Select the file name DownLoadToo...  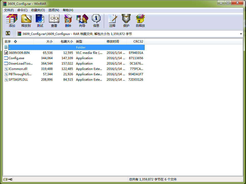tap(21, 64)
